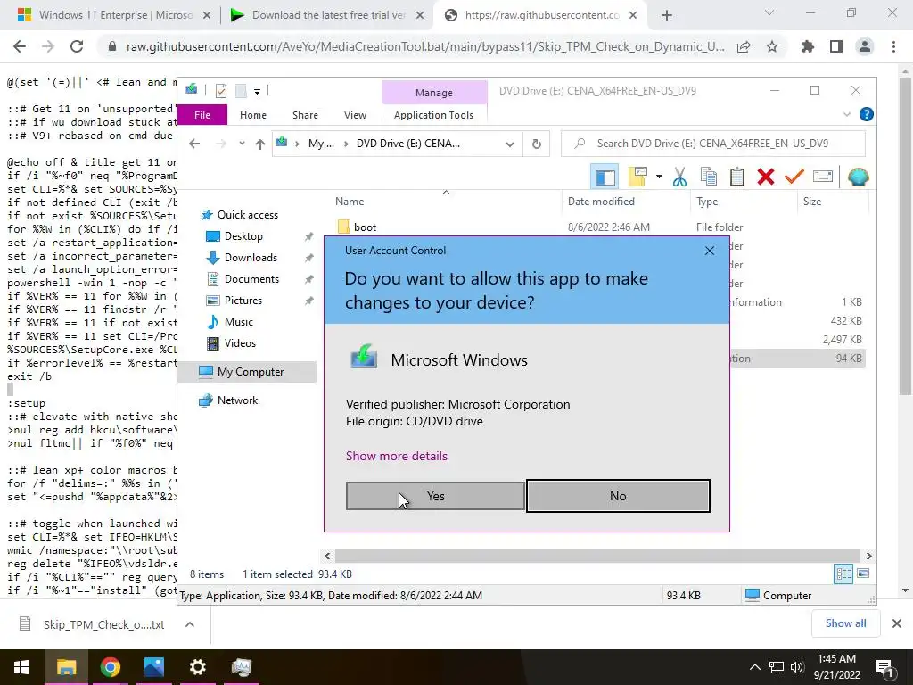This screenshot has width=913, height=685.
Task: Open Explorer Help blue question mark icon
Action: pyautogui.click(x=866, y=115)
